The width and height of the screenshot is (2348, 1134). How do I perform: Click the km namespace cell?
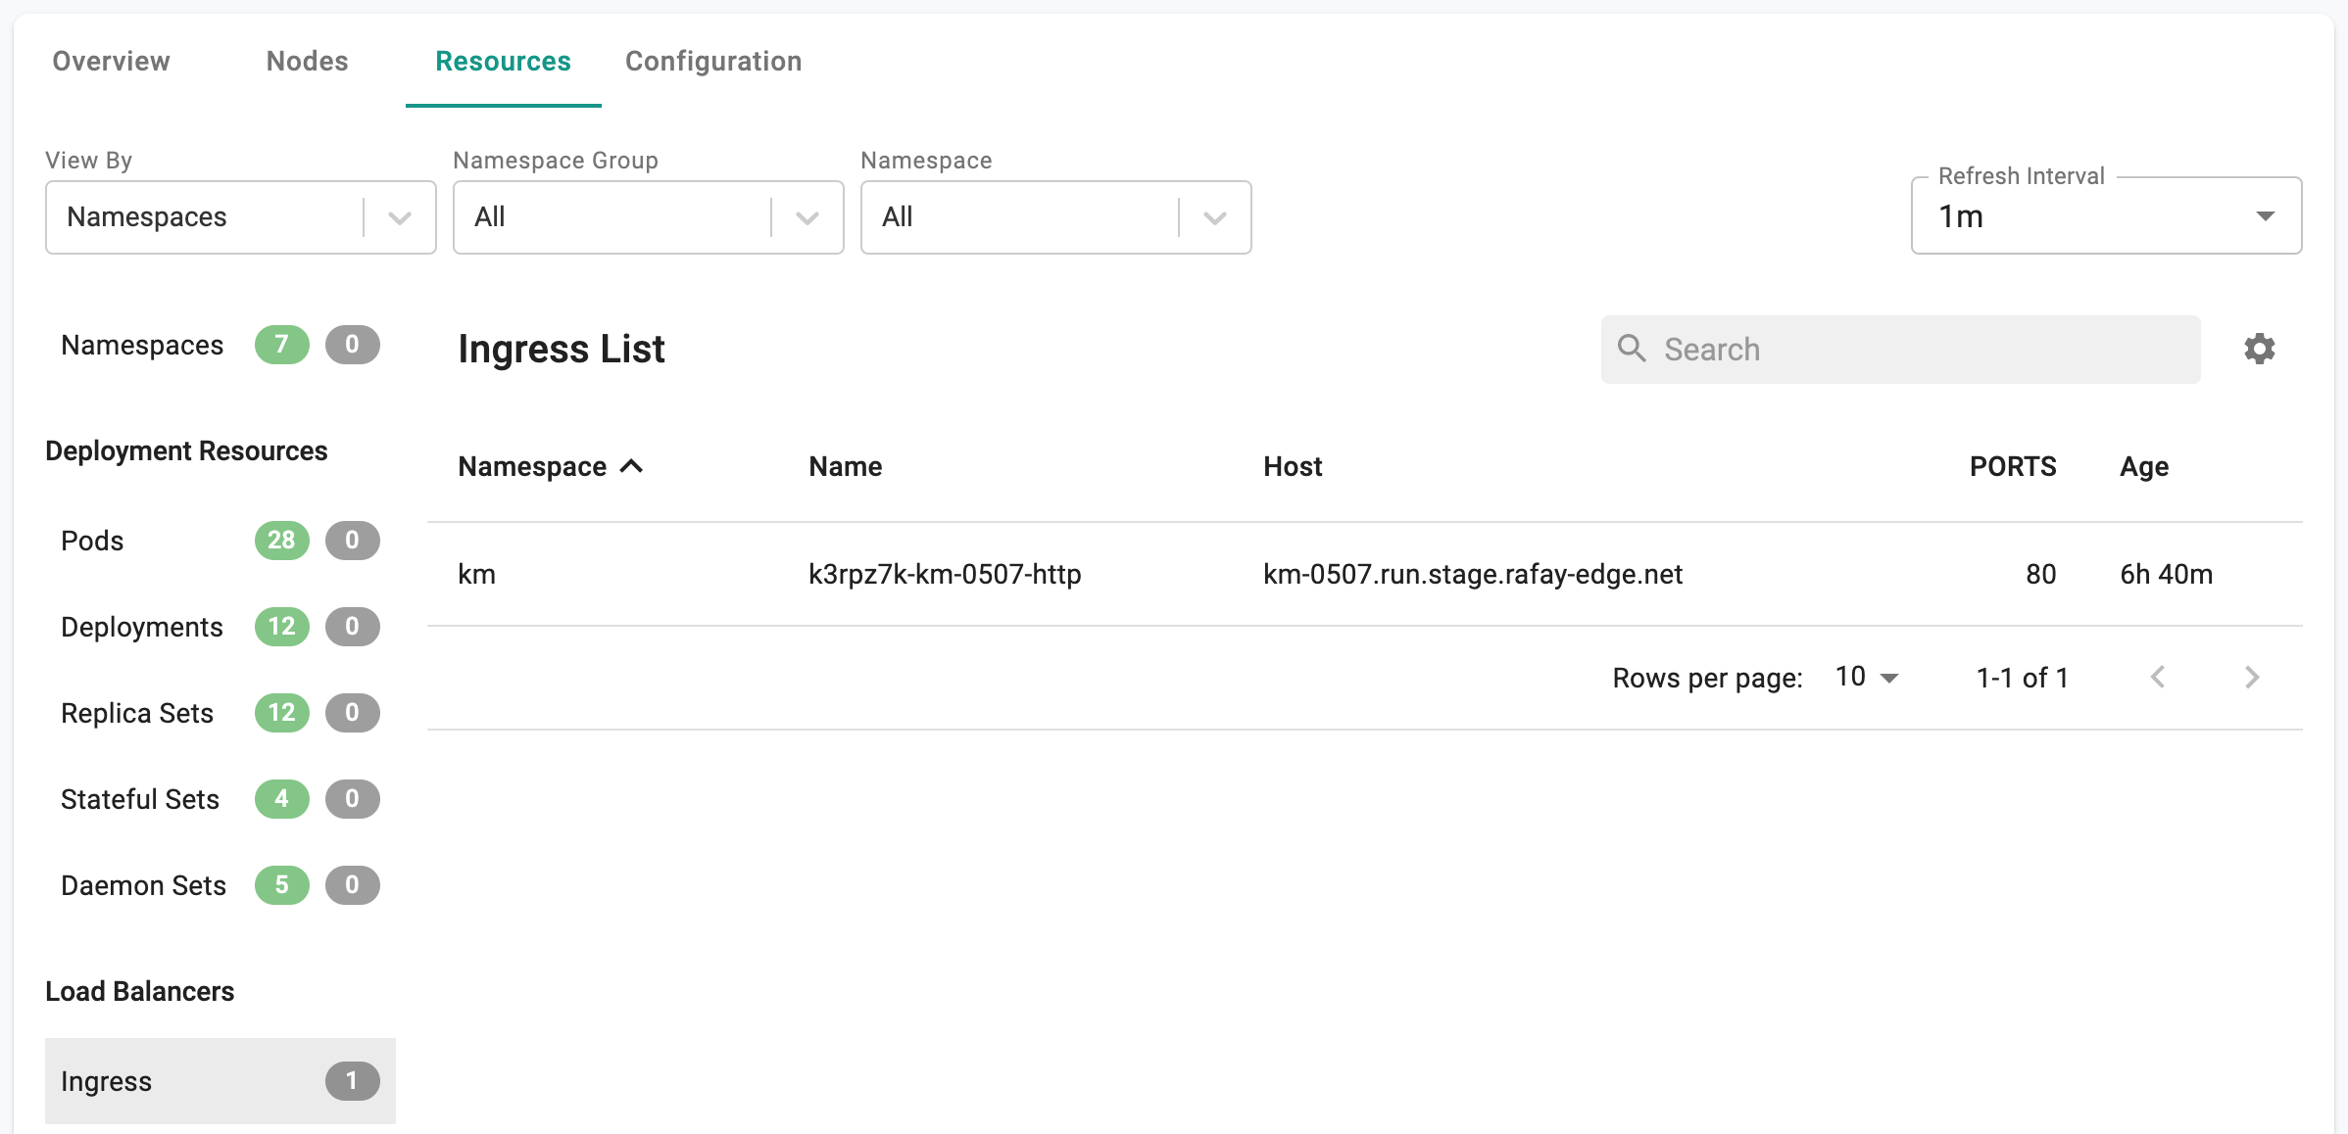pyautogui.click(x=476, y=574)
